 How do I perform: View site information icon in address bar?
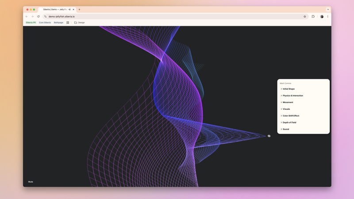click(46, 16)
